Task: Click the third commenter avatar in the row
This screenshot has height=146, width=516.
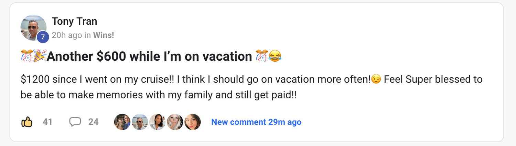Action: [x=158, y=122]
